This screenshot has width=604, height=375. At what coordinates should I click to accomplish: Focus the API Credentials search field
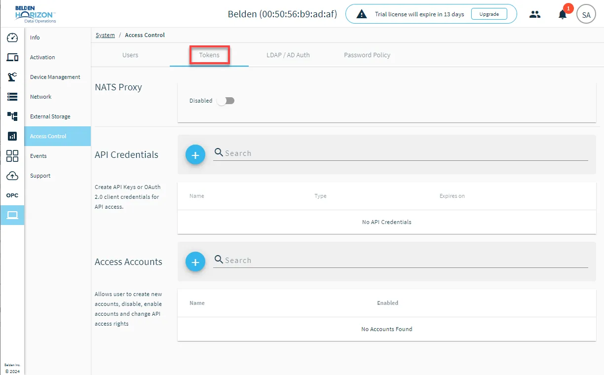point(401,153)
